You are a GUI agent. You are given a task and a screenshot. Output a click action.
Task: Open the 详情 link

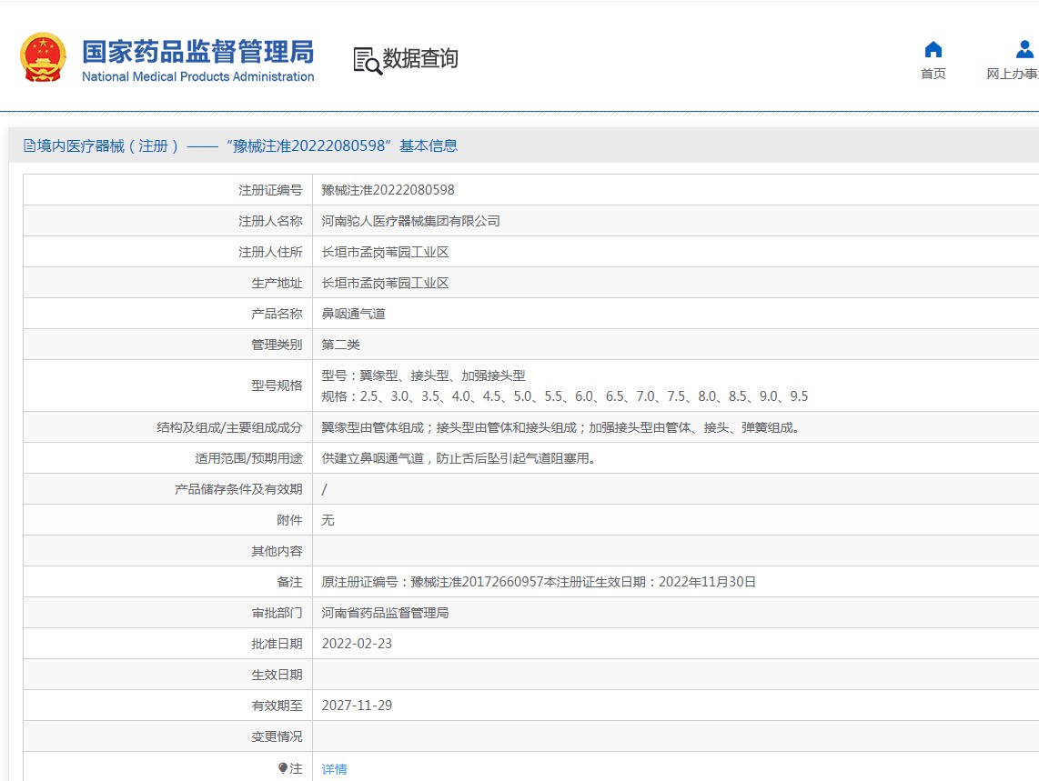click(334, 769)
